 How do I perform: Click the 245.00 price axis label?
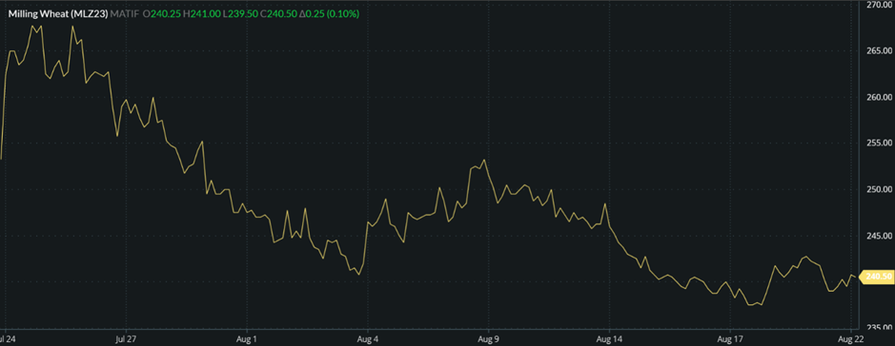point(880,235)
